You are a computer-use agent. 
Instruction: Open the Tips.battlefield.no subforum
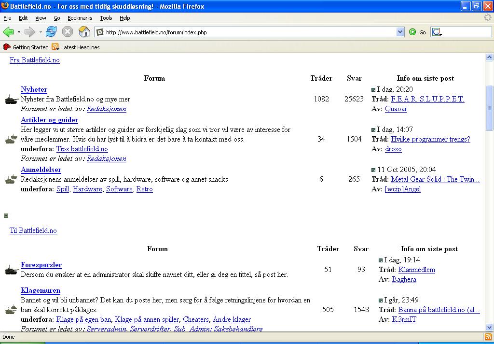(x=82, y=149)
